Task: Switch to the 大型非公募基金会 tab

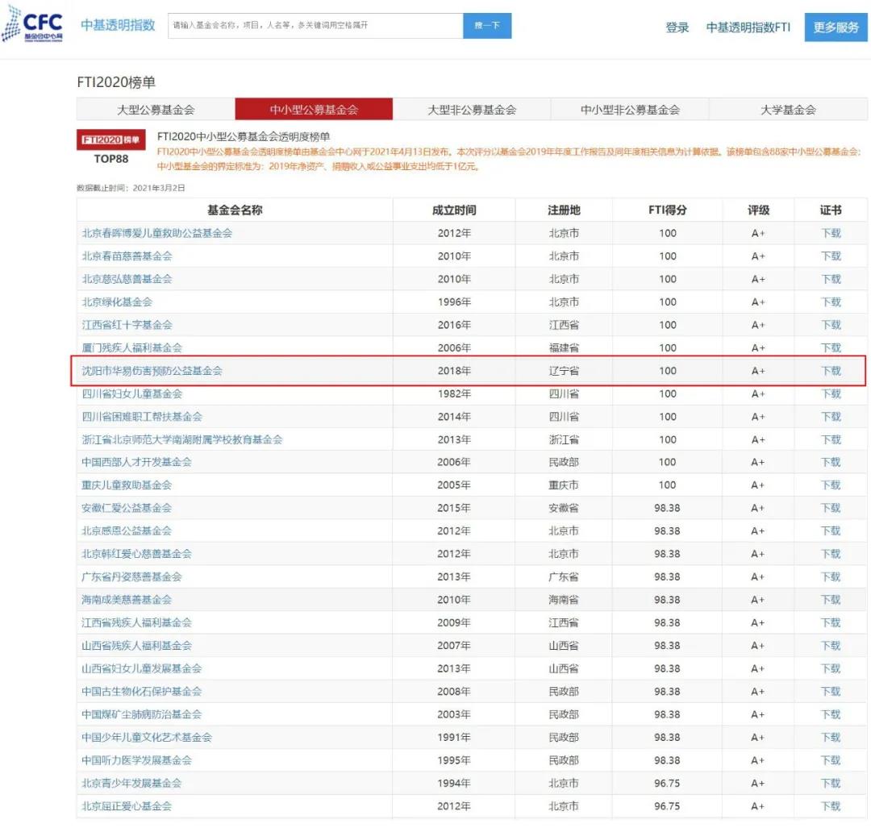Action: (x=472, y=110)
